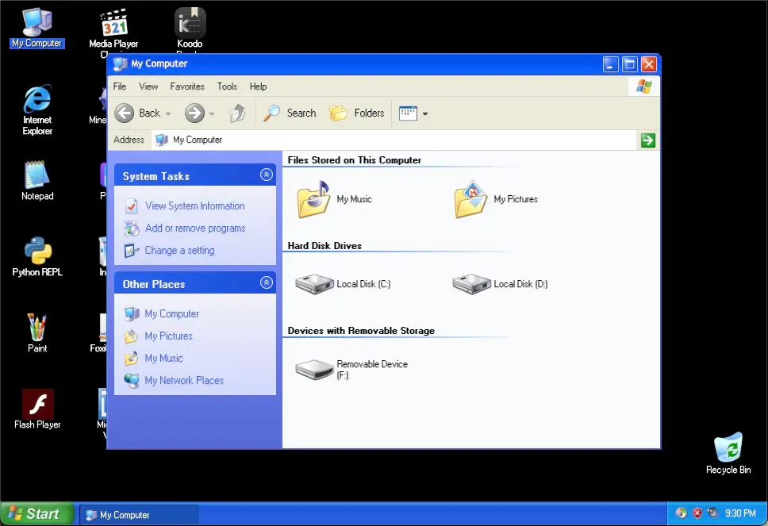Open the Forward history dropdown arrow
This screenshot has height=526, width=768.
click(x=212, y=113)
